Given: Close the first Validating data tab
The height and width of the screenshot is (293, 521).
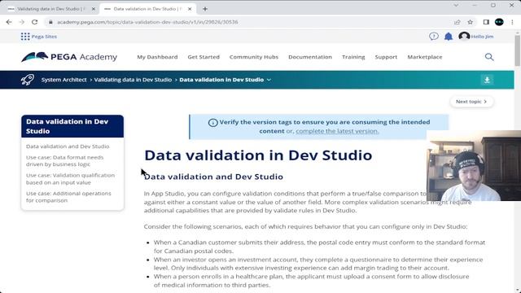Looking at the screenshot, I should (x=94, y=9).
